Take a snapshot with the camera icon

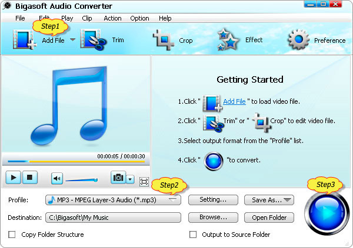(x=118, y=178)
